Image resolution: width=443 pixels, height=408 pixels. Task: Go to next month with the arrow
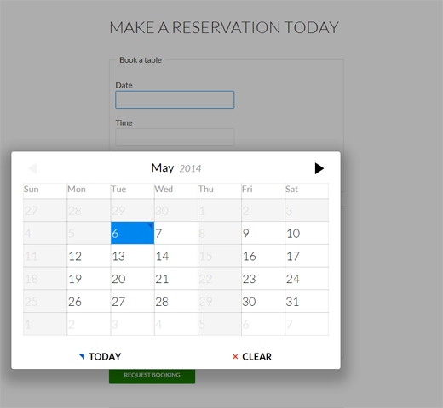click(319, 168)
